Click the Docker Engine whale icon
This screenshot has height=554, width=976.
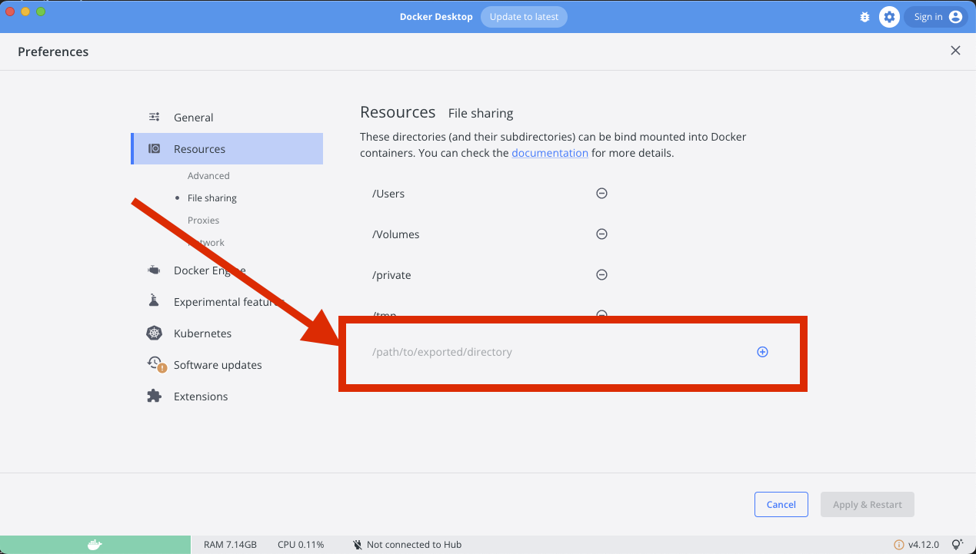point(154,270)
